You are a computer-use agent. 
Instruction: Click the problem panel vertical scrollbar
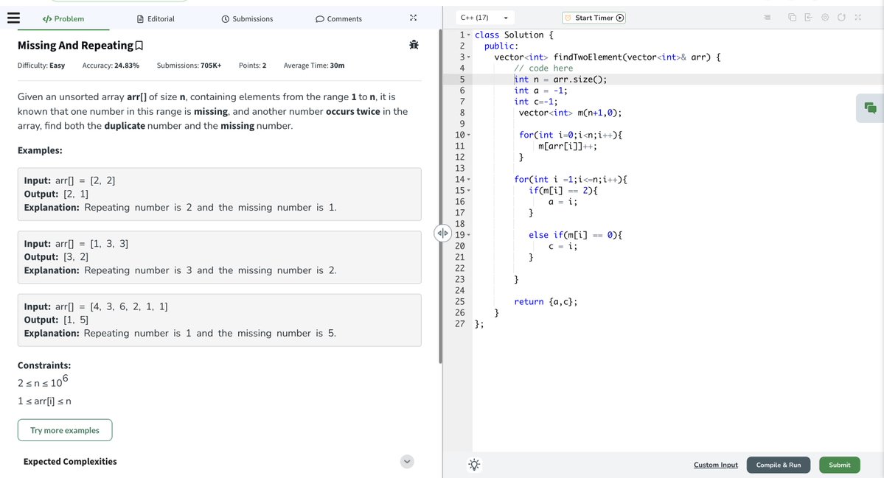click(440, 197)
